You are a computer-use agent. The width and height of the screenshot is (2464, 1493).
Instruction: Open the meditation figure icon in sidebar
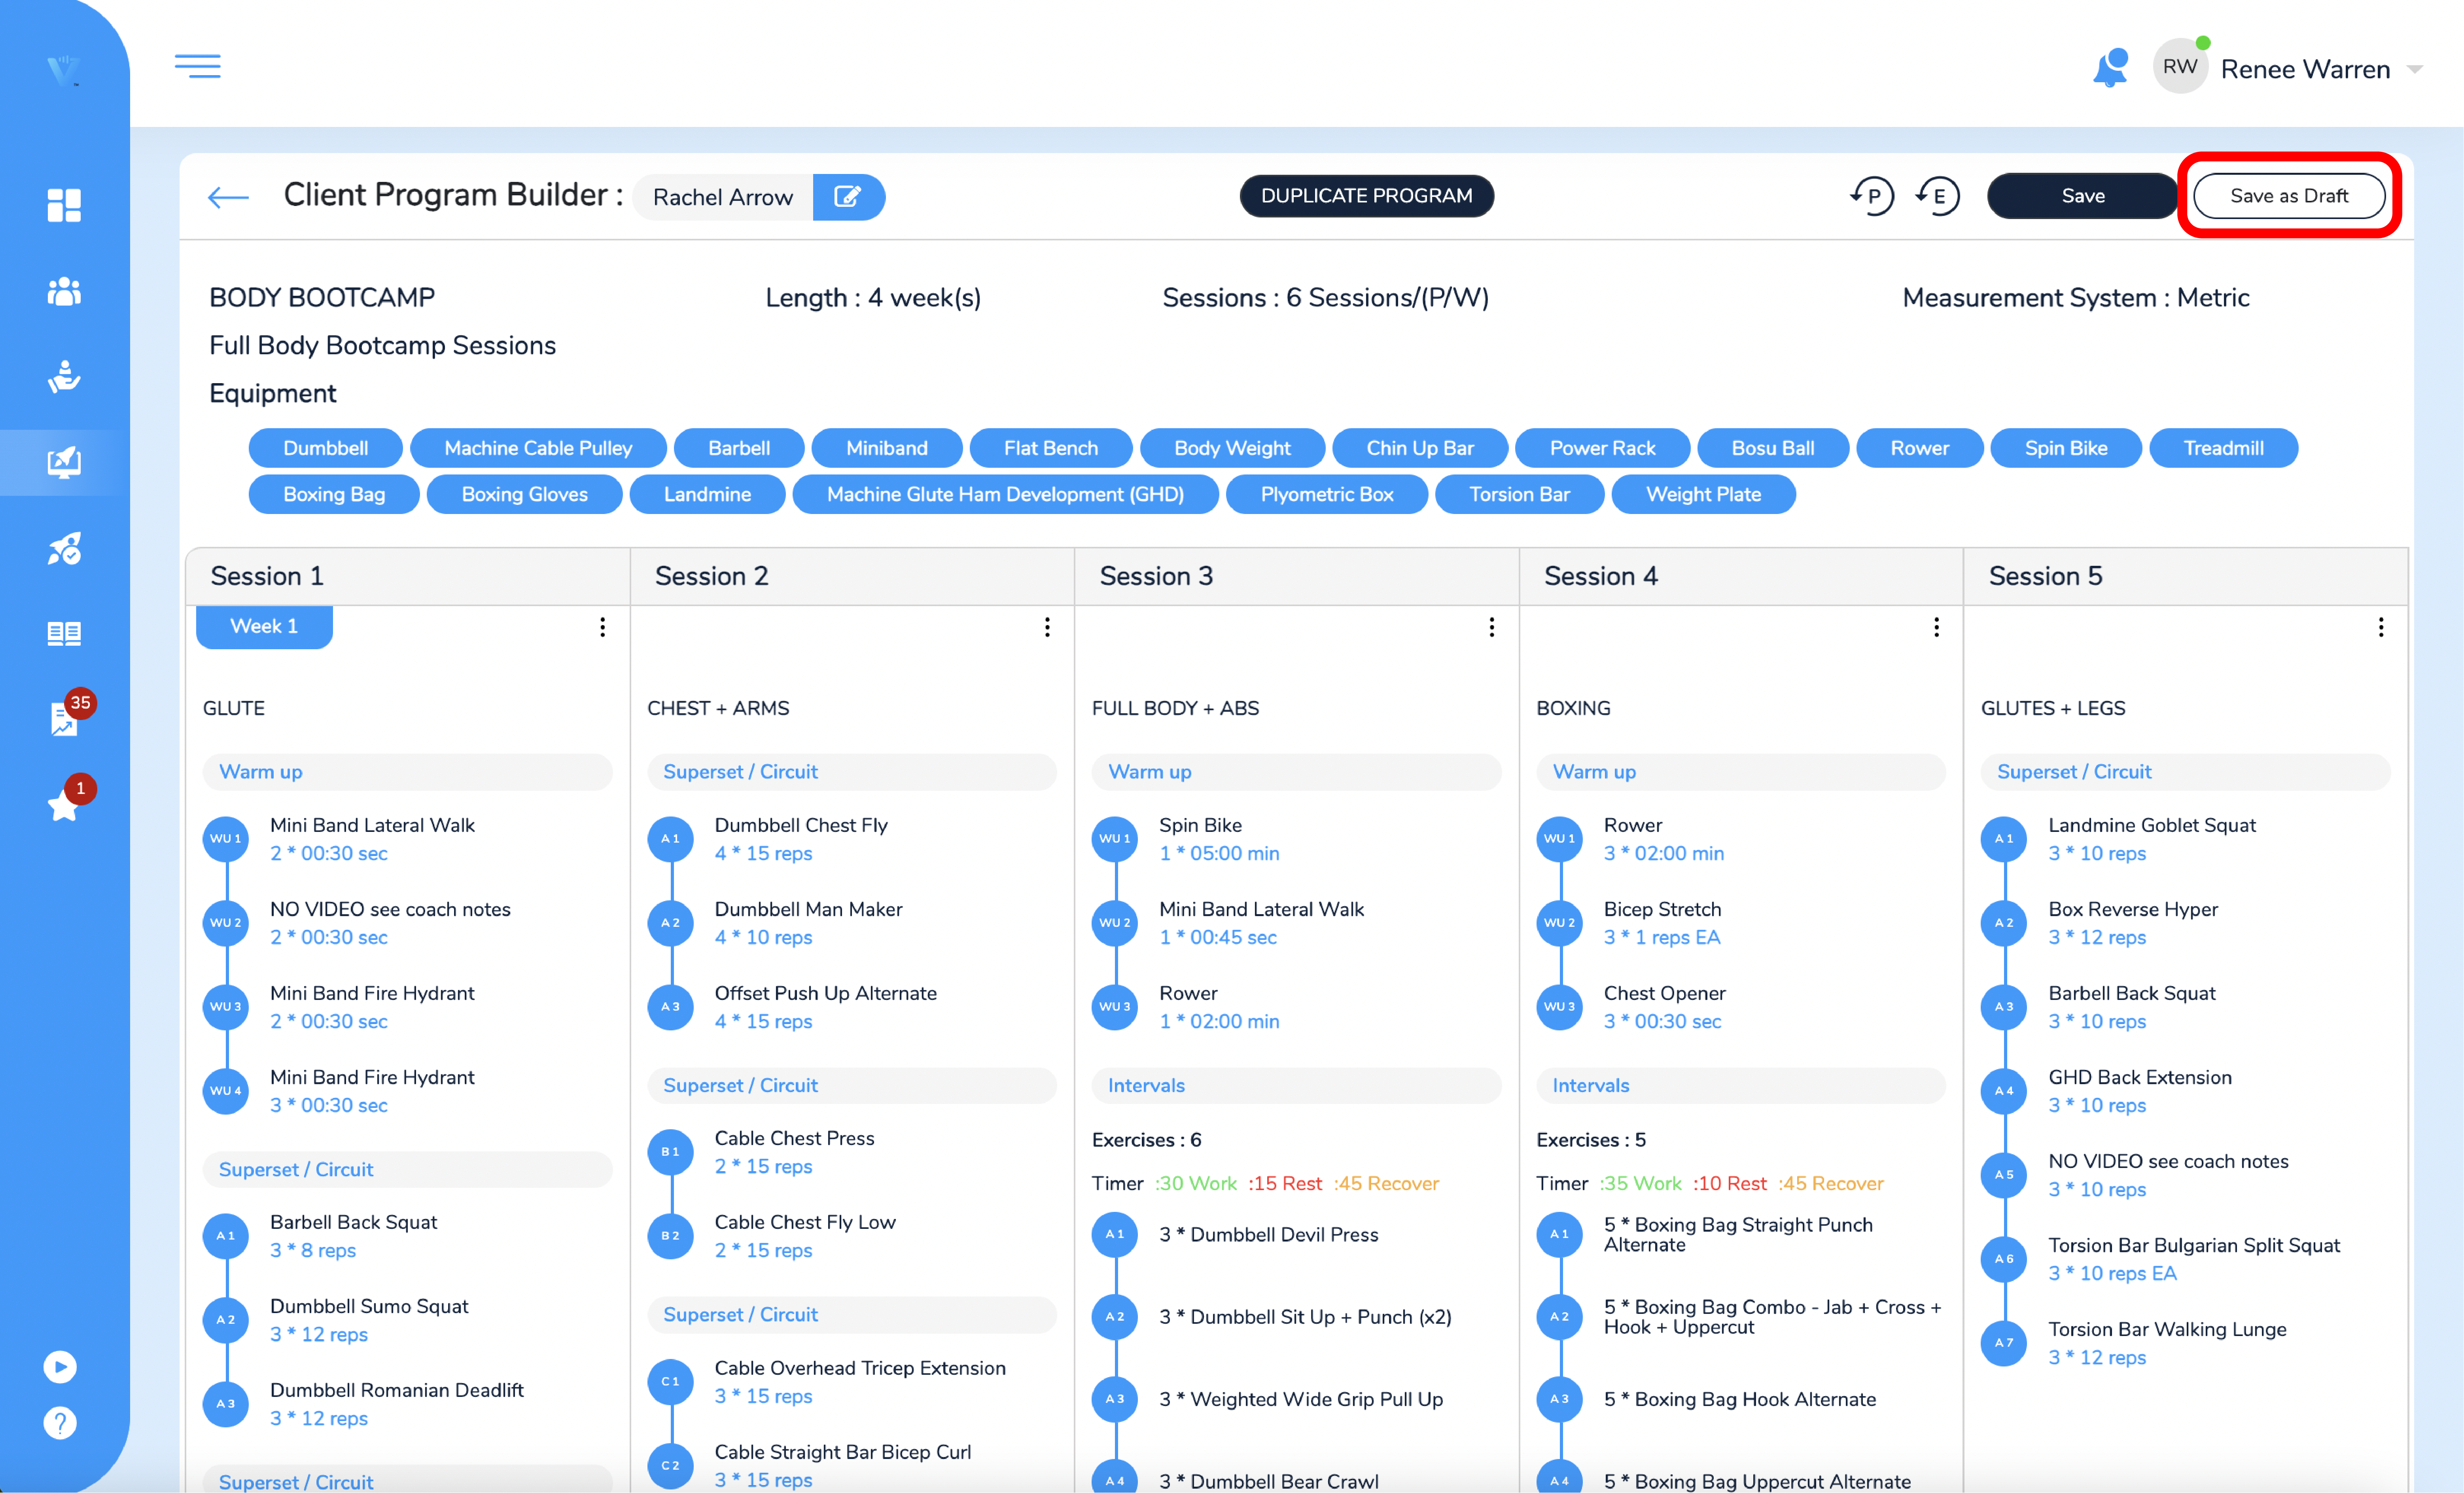[64, 377]
